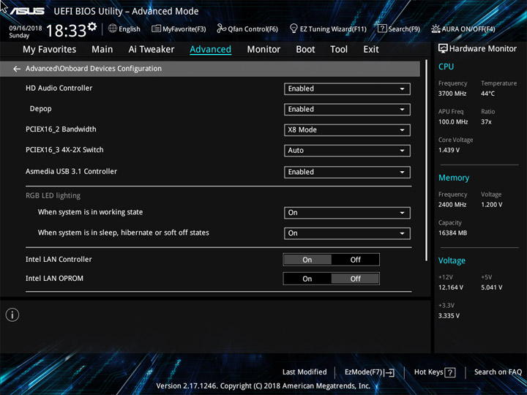Open Asmedia USB 3.1 Controller dropdown
Viewport: 527px width, 395px height.
point(347,172)
